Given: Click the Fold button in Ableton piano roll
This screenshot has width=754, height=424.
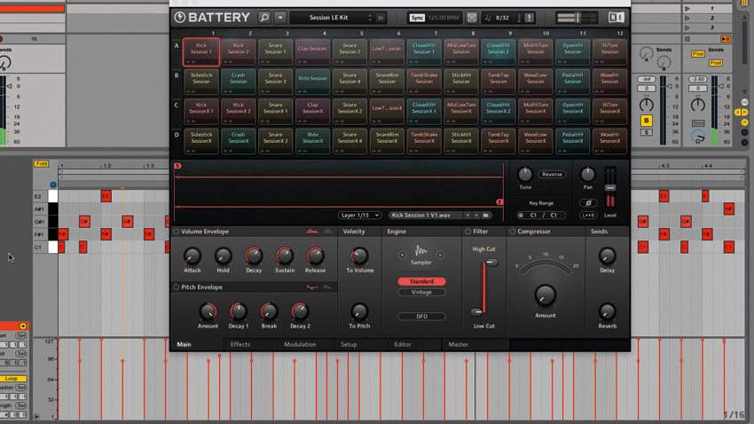Looking at the screenshot, I should point(42,163).
